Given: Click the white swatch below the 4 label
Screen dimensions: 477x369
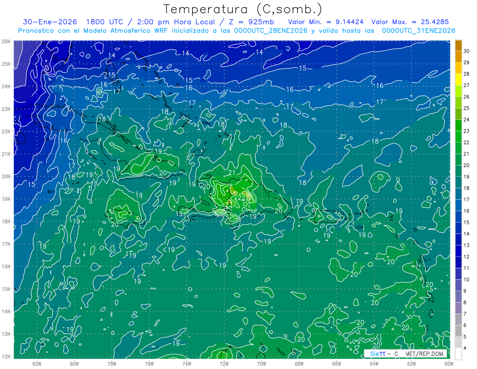Looking at the screenshot, I should [x=458, y=353].
